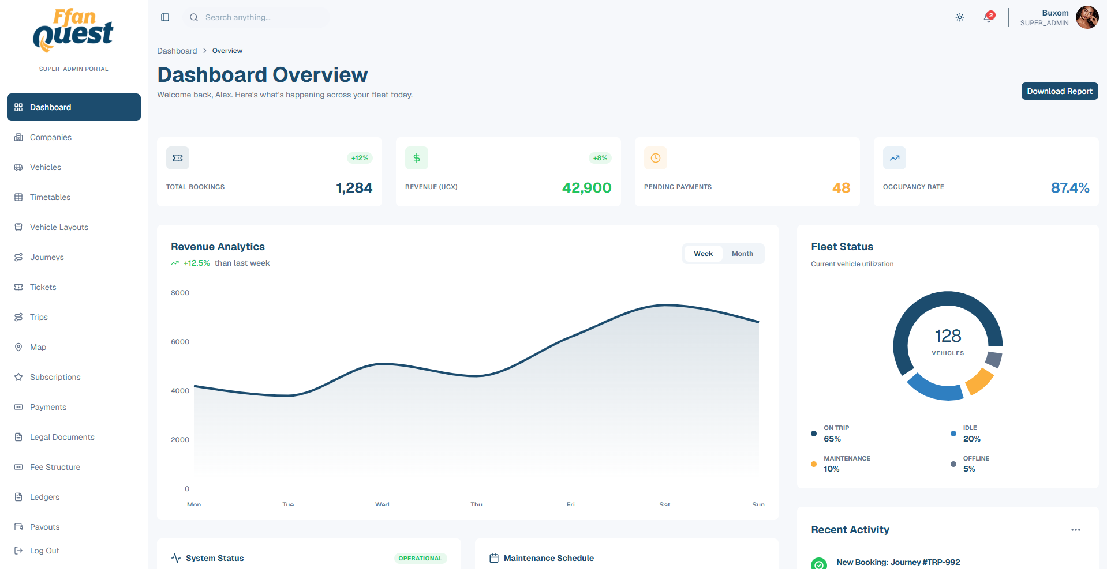Image resolution: width=1107 pixels, height=569 pixels.
Task: Click the search magnifier icon
Action: [194, 17]
